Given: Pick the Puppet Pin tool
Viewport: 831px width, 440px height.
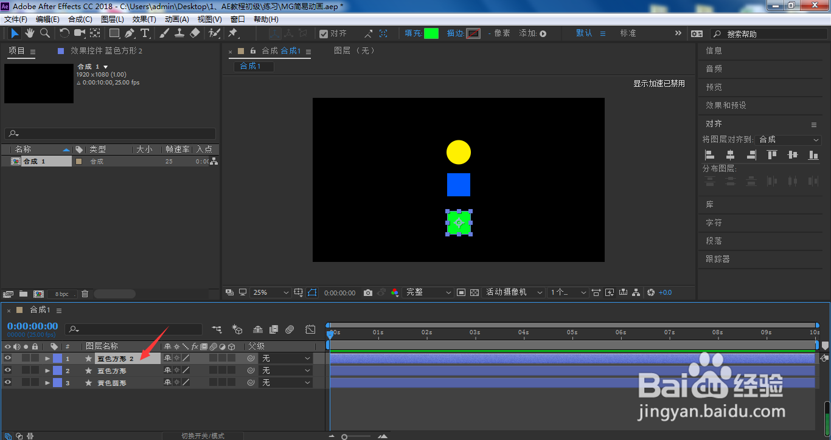Looking at the screenshot, I should [x=232, y=33].
